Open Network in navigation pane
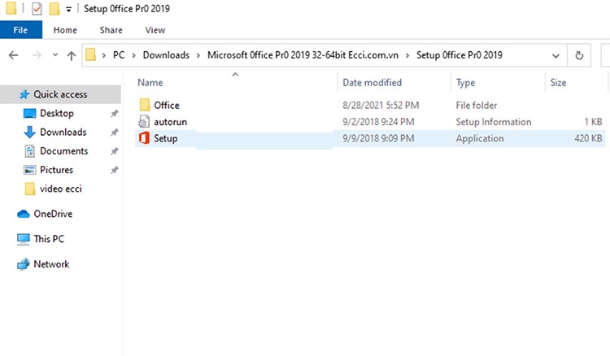 [x=51, y=264]
